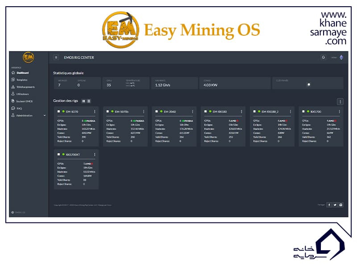Click the EMOS version text in sidebar footer
This screenshot has height=268, width=357.
click(x=20, y=213)
